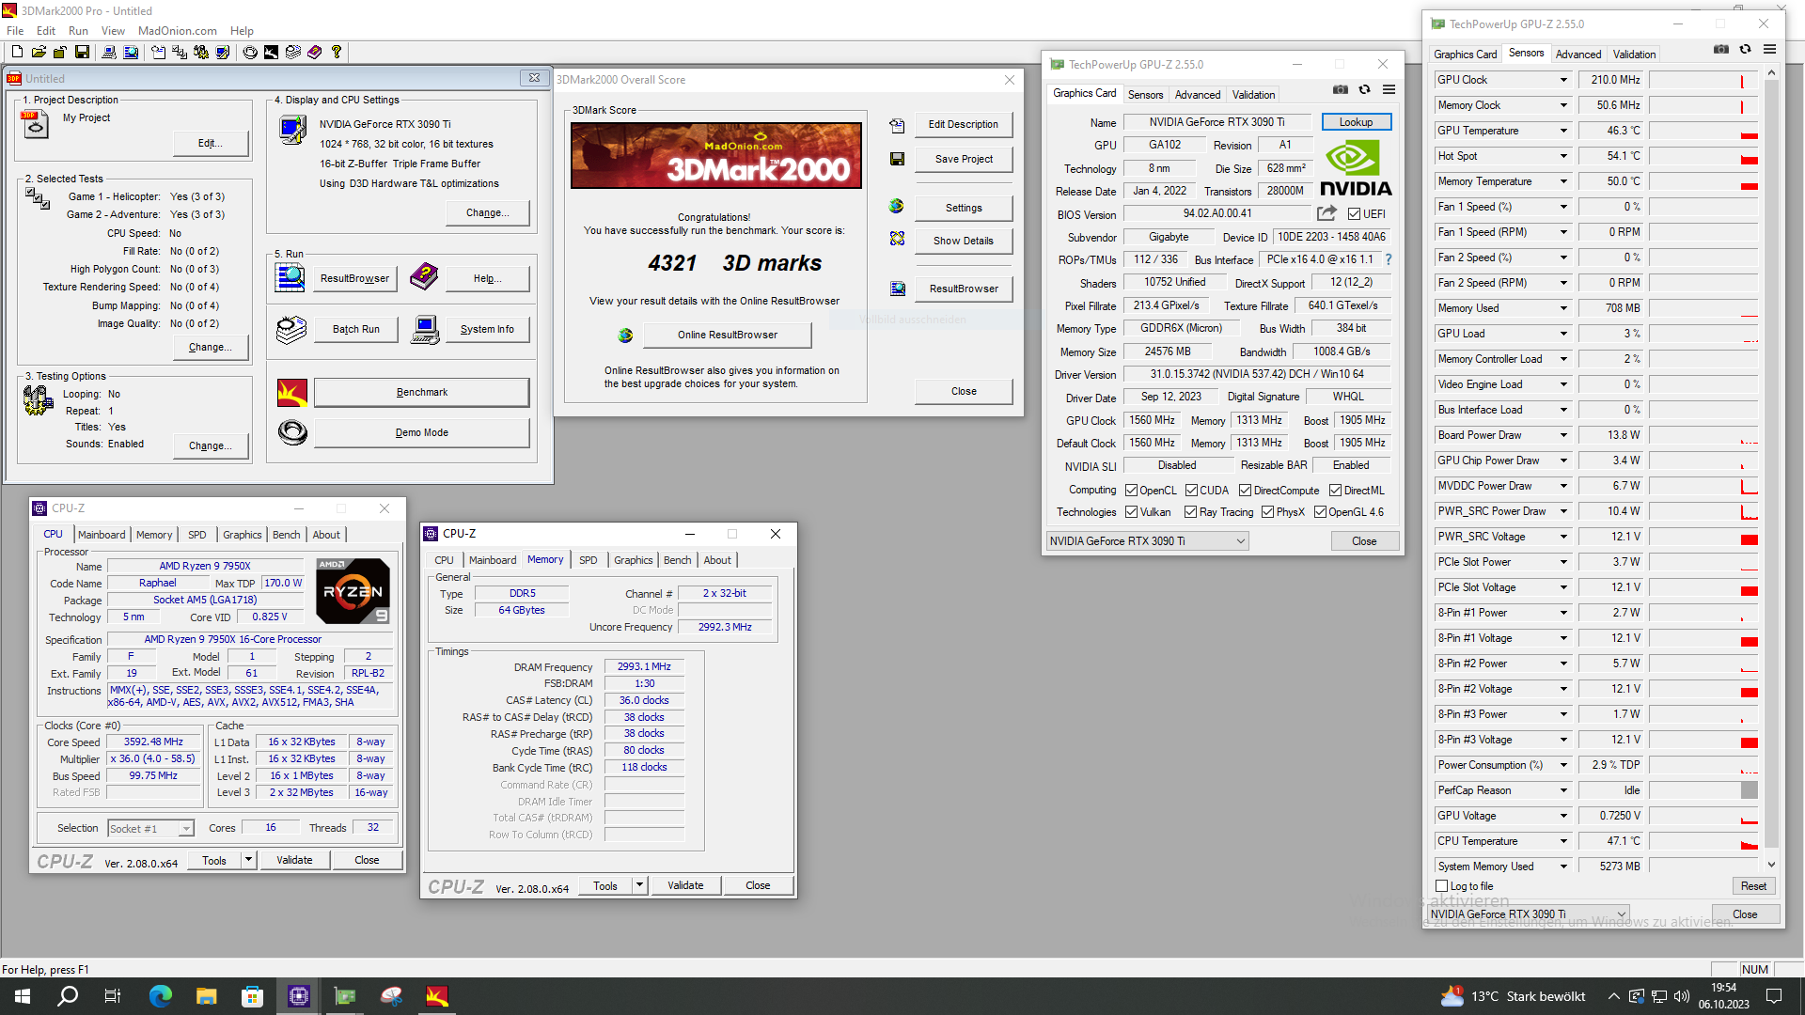Toggle the OpenCL checkbox
Image resolution: width=1805 pixels, height=1015 pixels.
coord(1132,491)
